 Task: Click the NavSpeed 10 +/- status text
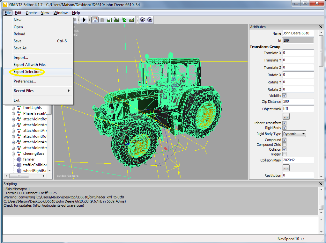pos(292,239)
